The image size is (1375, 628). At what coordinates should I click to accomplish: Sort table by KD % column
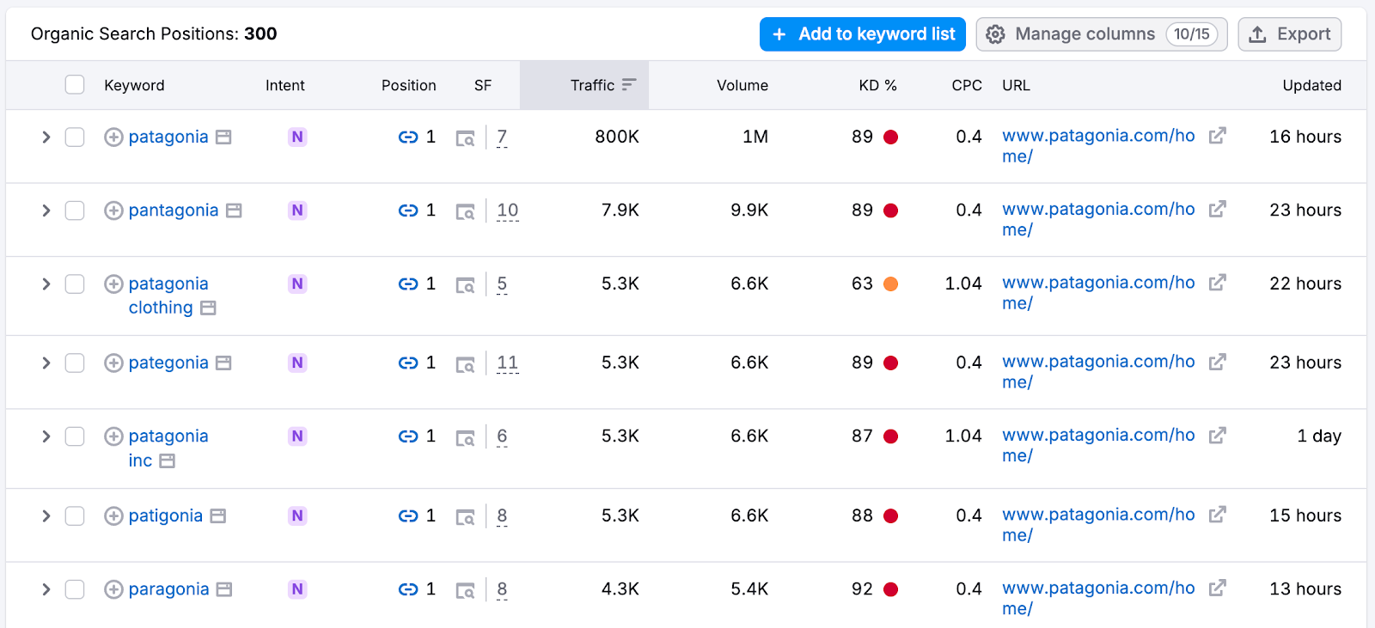[x=877, y=85]
